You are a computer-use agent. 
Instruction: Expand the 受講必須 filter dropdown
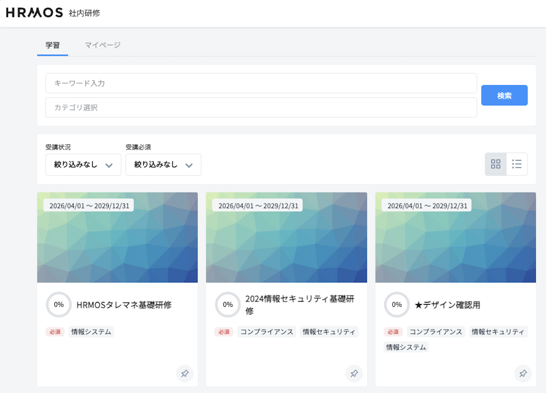point(163,165)
